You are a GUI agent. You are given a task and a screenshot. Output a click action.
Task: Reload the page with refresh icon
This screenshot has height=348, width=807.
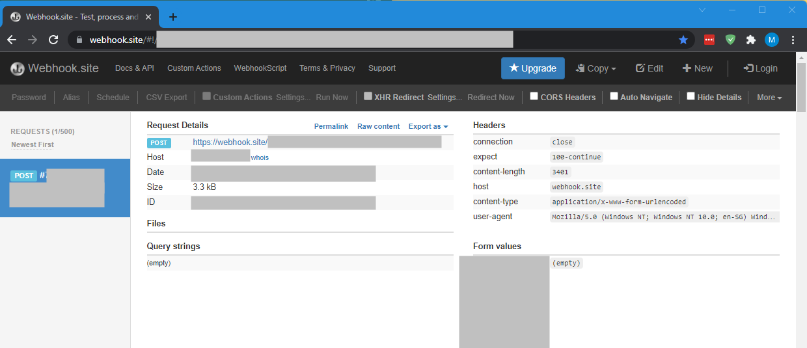(53, 40)
